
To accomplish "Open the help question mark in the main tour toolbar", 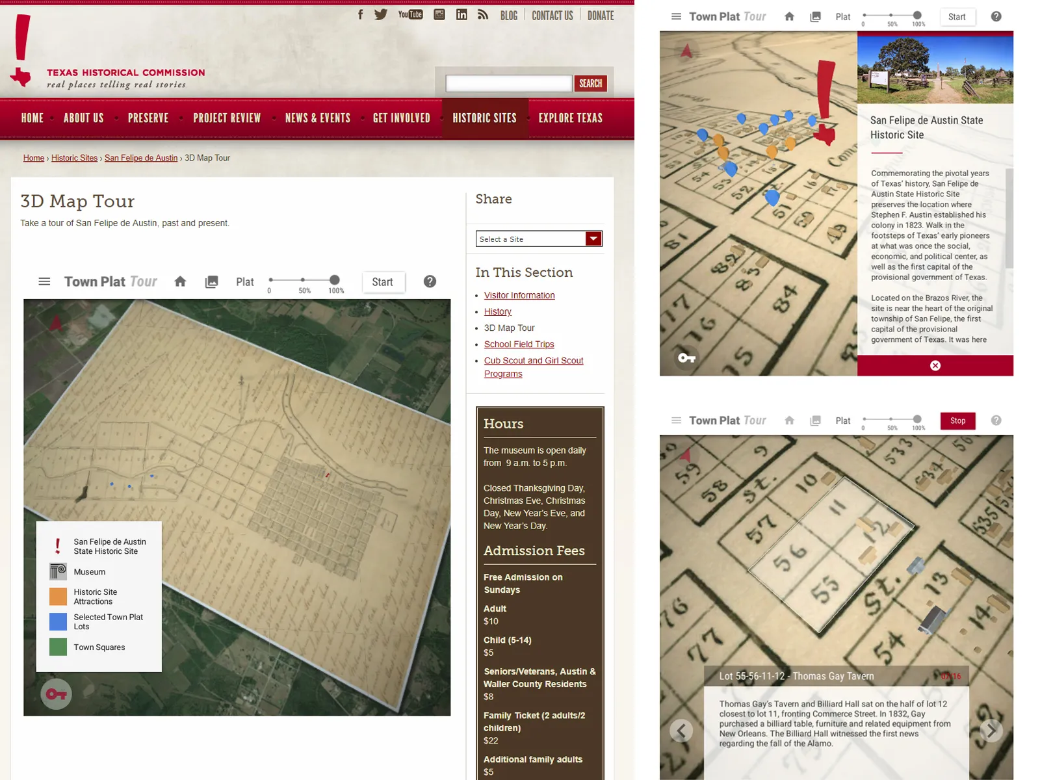I will 430,281.
